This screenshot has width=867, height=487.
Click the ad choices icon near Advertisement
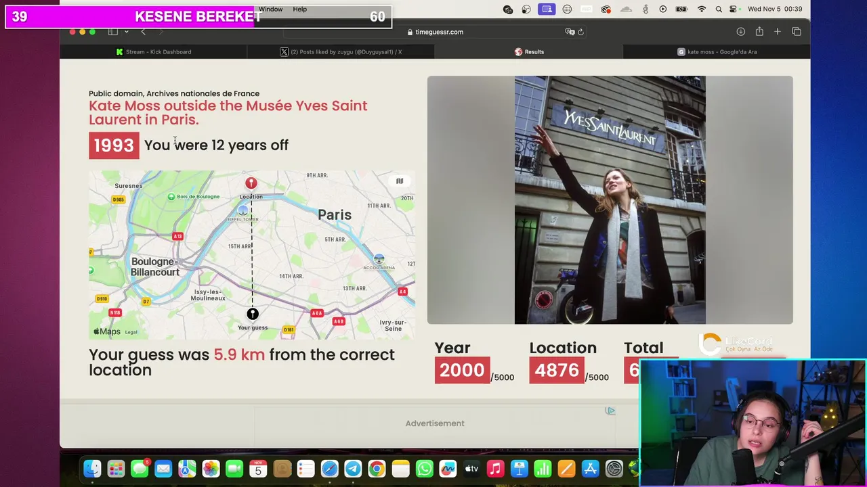pos(610,411)
